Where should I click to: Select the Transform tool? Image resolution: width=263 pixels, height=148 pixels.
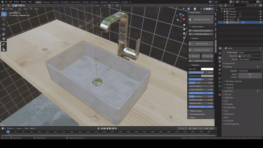[4, 39]
